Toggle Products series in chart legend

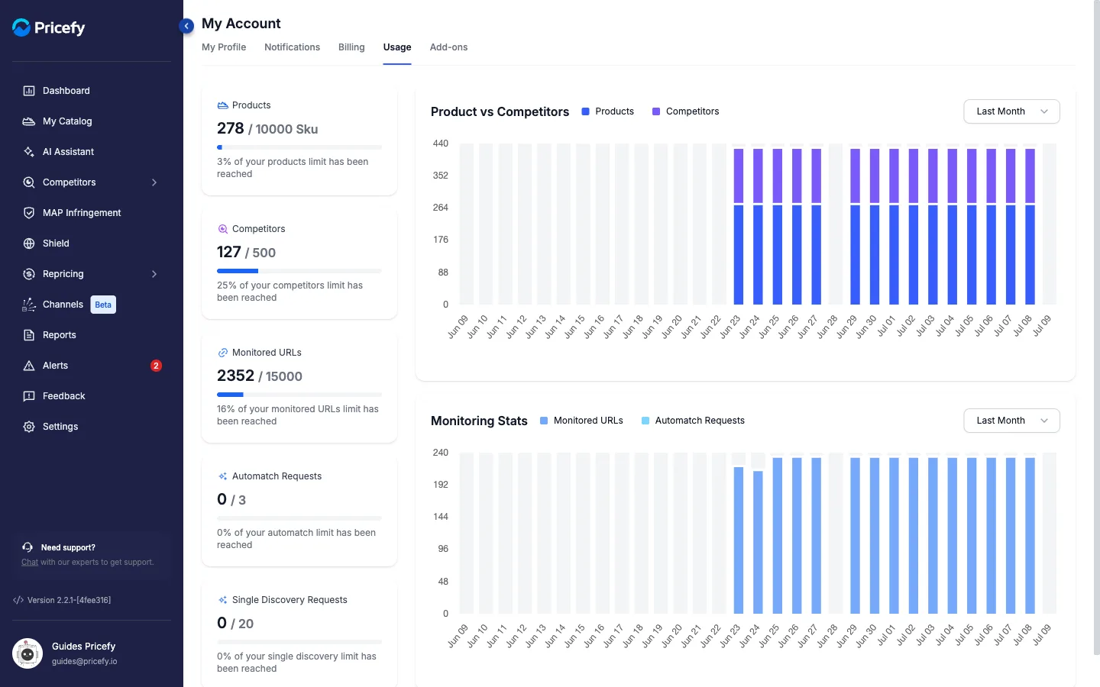[607, 111]
